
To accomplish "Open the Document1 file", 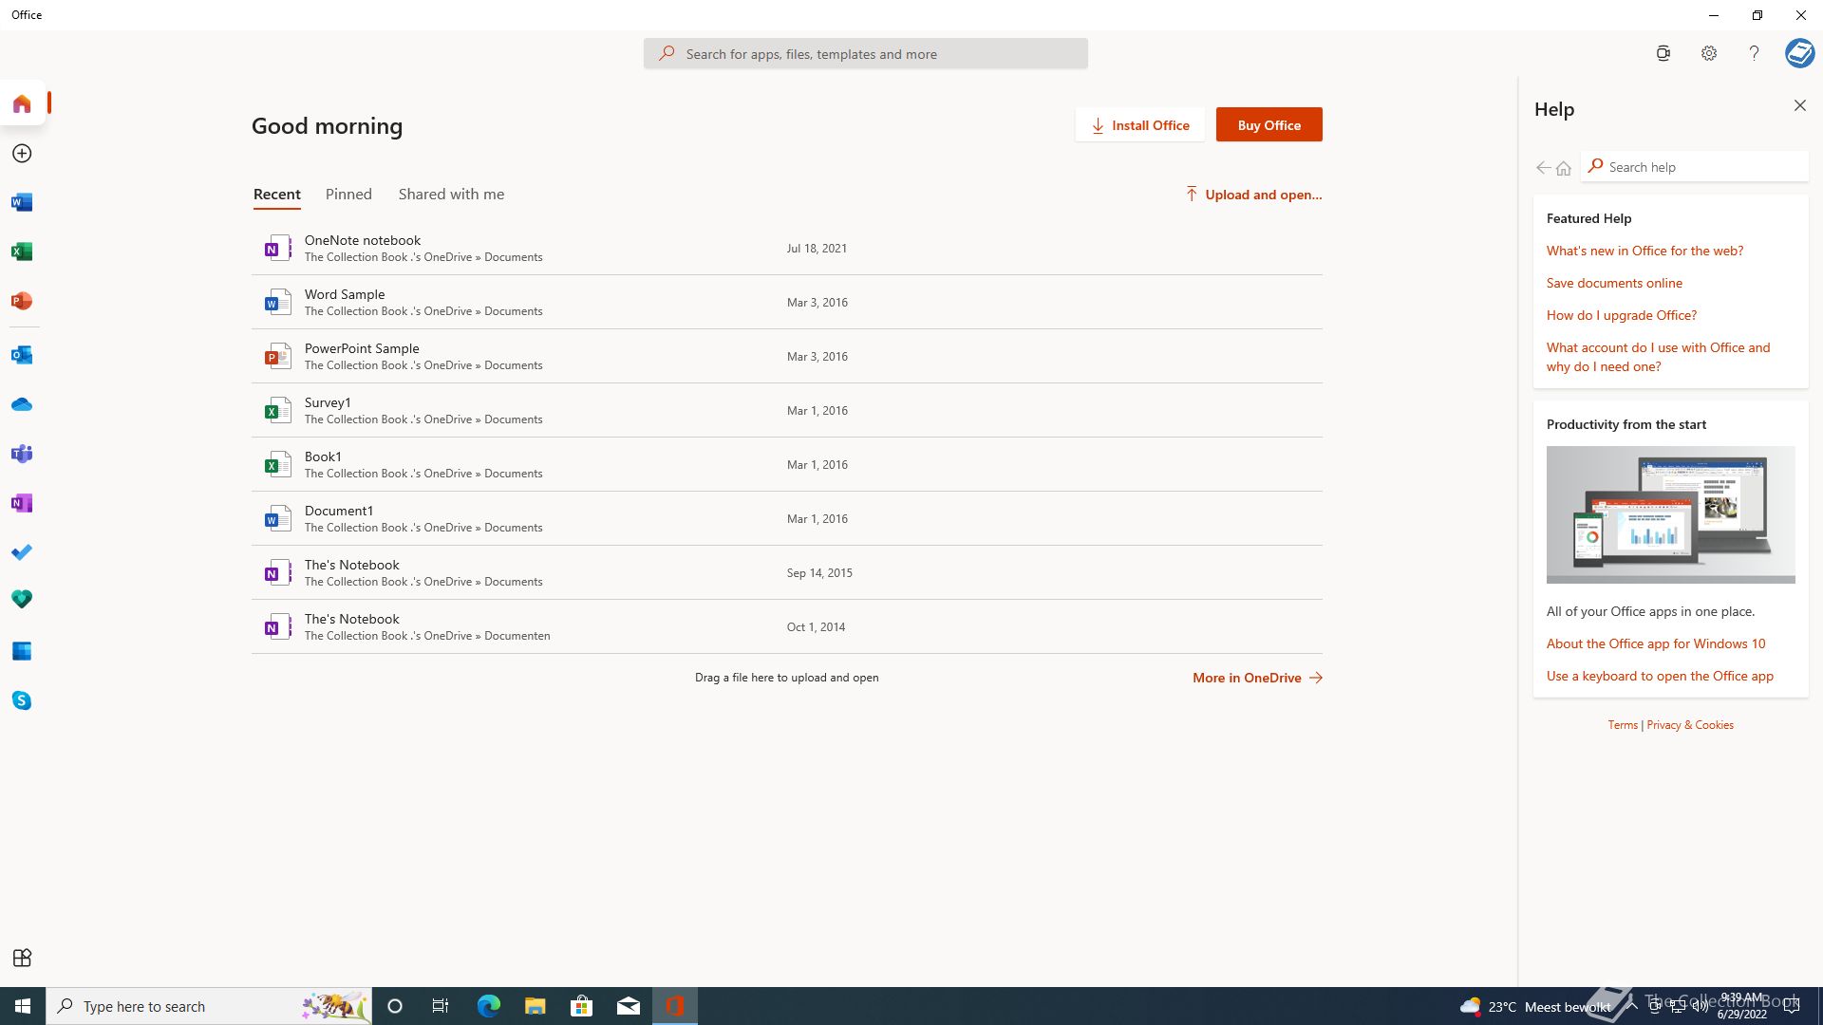I will [787, 518].
